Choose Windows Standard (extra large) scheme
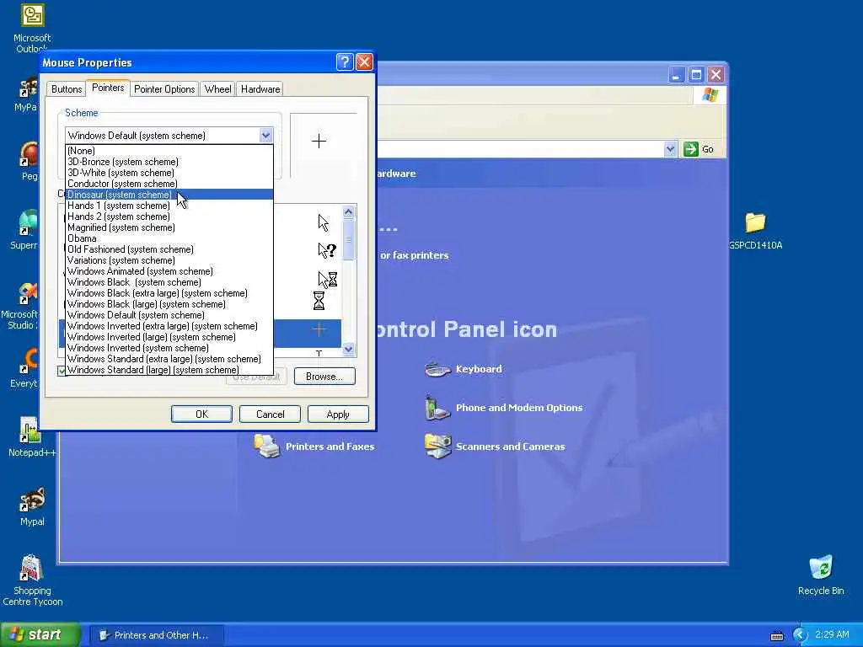863x647 pixels. [x=169, y=359]
